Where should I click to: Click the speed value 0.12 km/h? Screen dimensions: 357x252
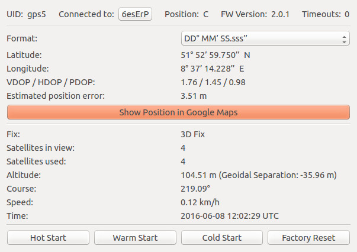(200, 202)
